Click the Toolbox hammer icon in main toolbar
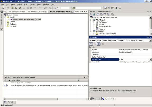 [x=112, y=8]
